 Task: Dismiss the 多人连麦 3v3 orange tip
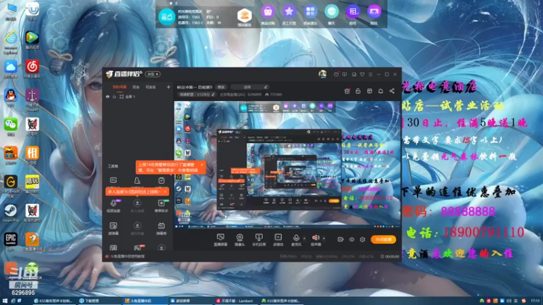coord(165,192)
